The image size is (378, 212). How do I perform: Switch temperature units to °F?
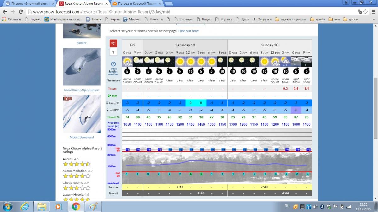[x=113, y=52]
